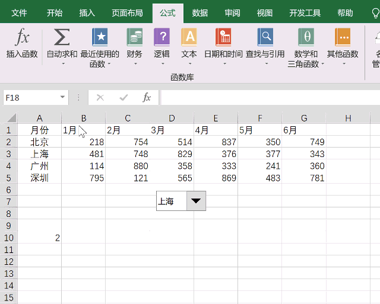Viewport: 380px width, 304px height.
Task: Select the 深圳 cell
Action: tap(40, 178)
